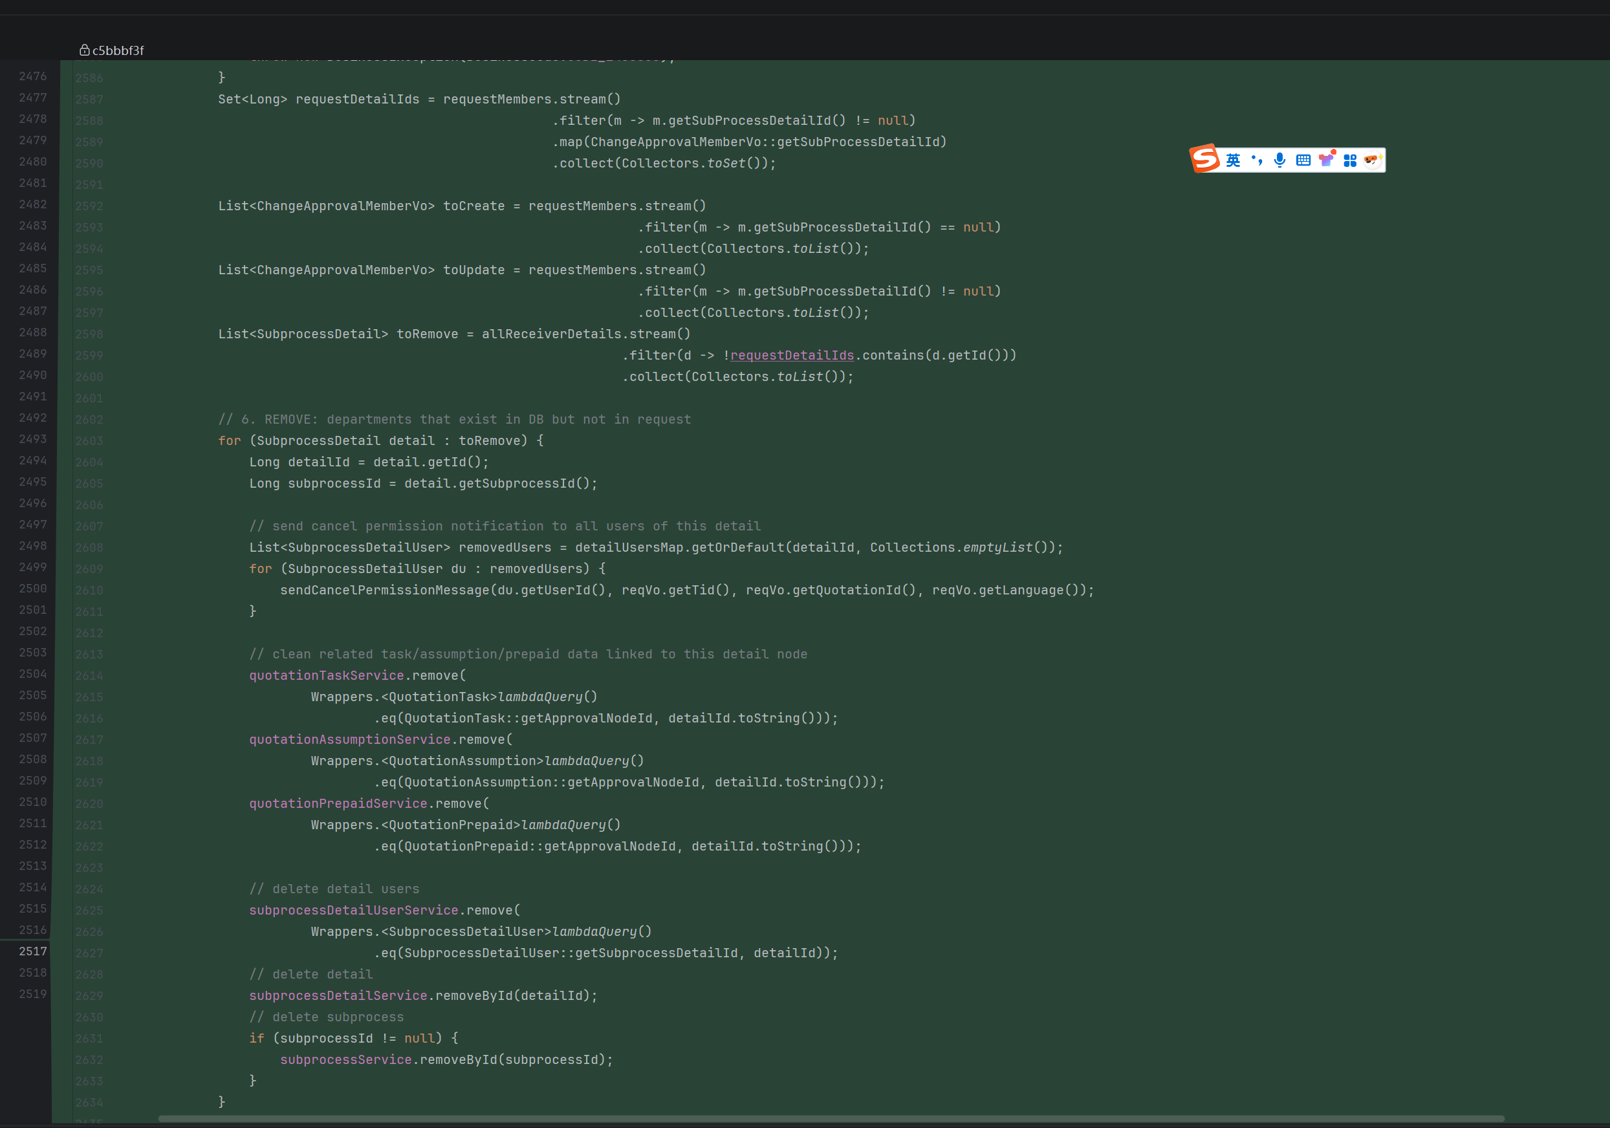This screenshot has height=1128, width=1610.
Task: Click the subprocessService.removeById call
Action: pos(446,1059)
